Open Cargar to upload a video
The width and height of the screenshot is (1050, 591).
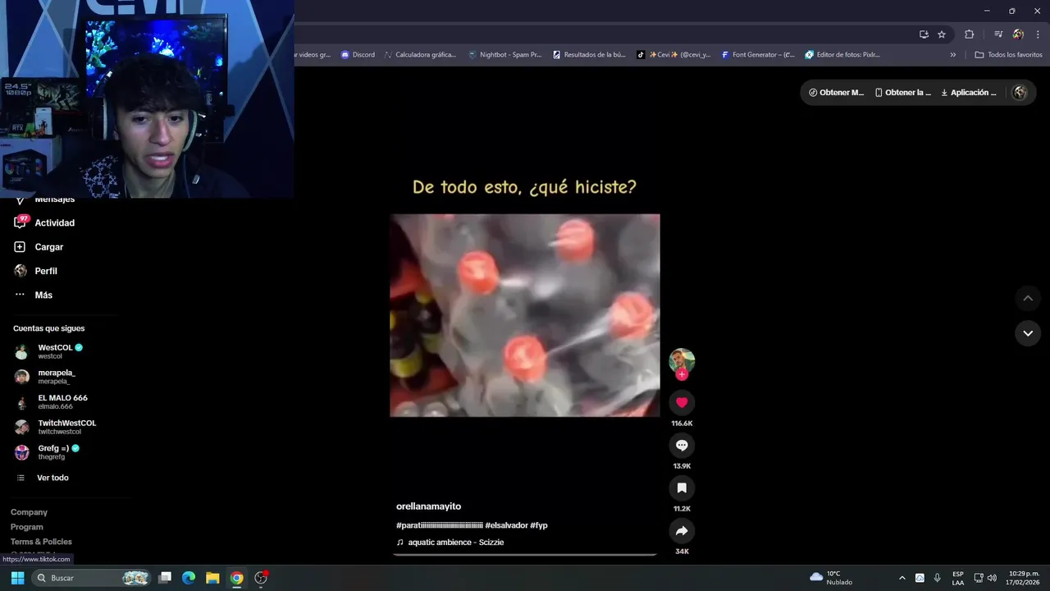[x=49, y=246]
